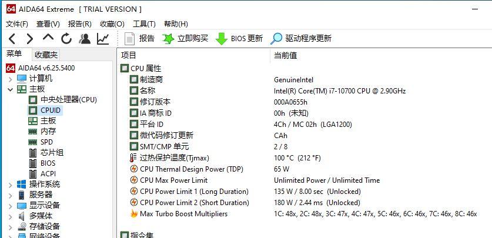Minimize the AIDA64 Extreme window
The image size is (492, 238).
coord(476,9)
